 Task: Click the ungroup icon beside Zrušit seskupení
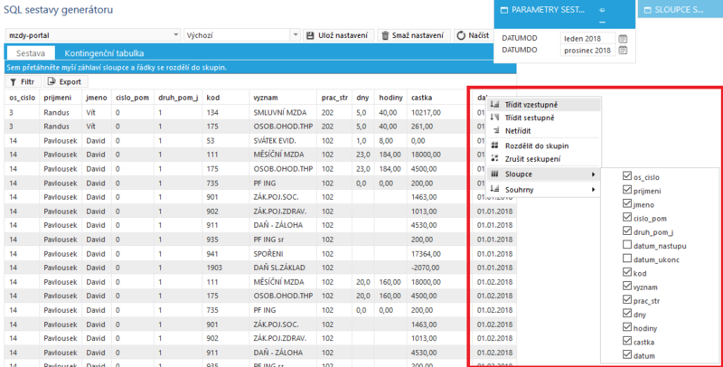(x=494, y=158)
